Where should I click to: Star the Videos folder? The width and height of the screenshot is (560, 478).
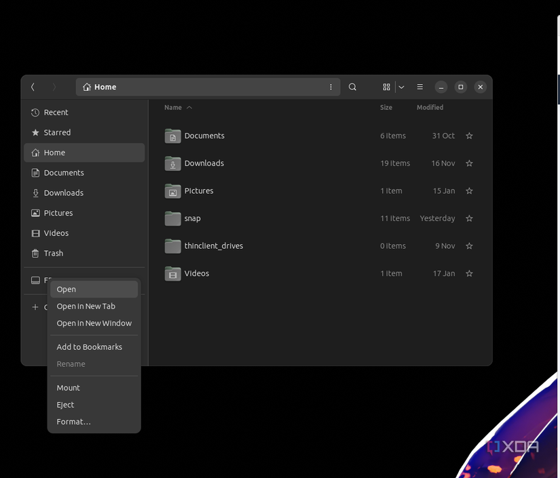(x=469, y=273)
